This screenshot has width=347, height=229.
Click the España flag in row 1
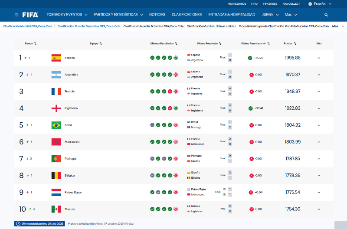[56, 58]
